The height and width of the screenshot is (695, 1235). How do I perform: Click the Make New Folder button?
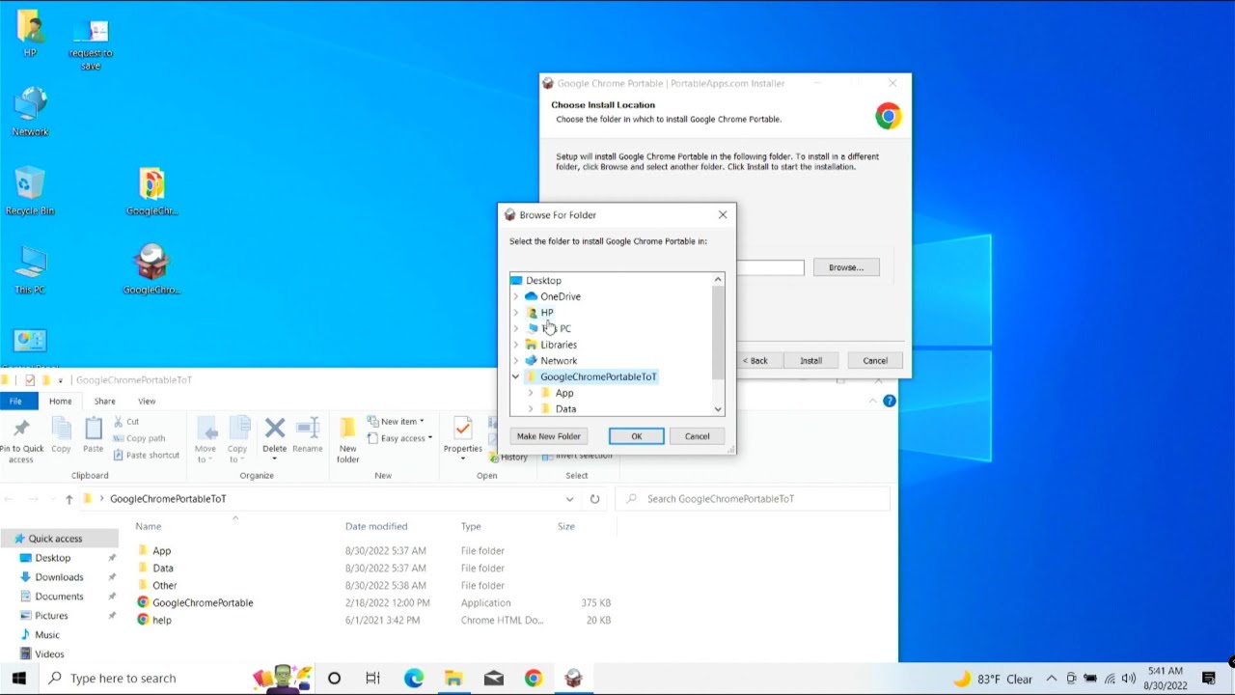pos(548,436)
